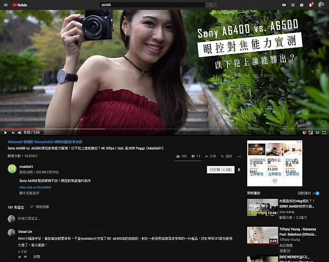Open player settings gear

[304, 133]
